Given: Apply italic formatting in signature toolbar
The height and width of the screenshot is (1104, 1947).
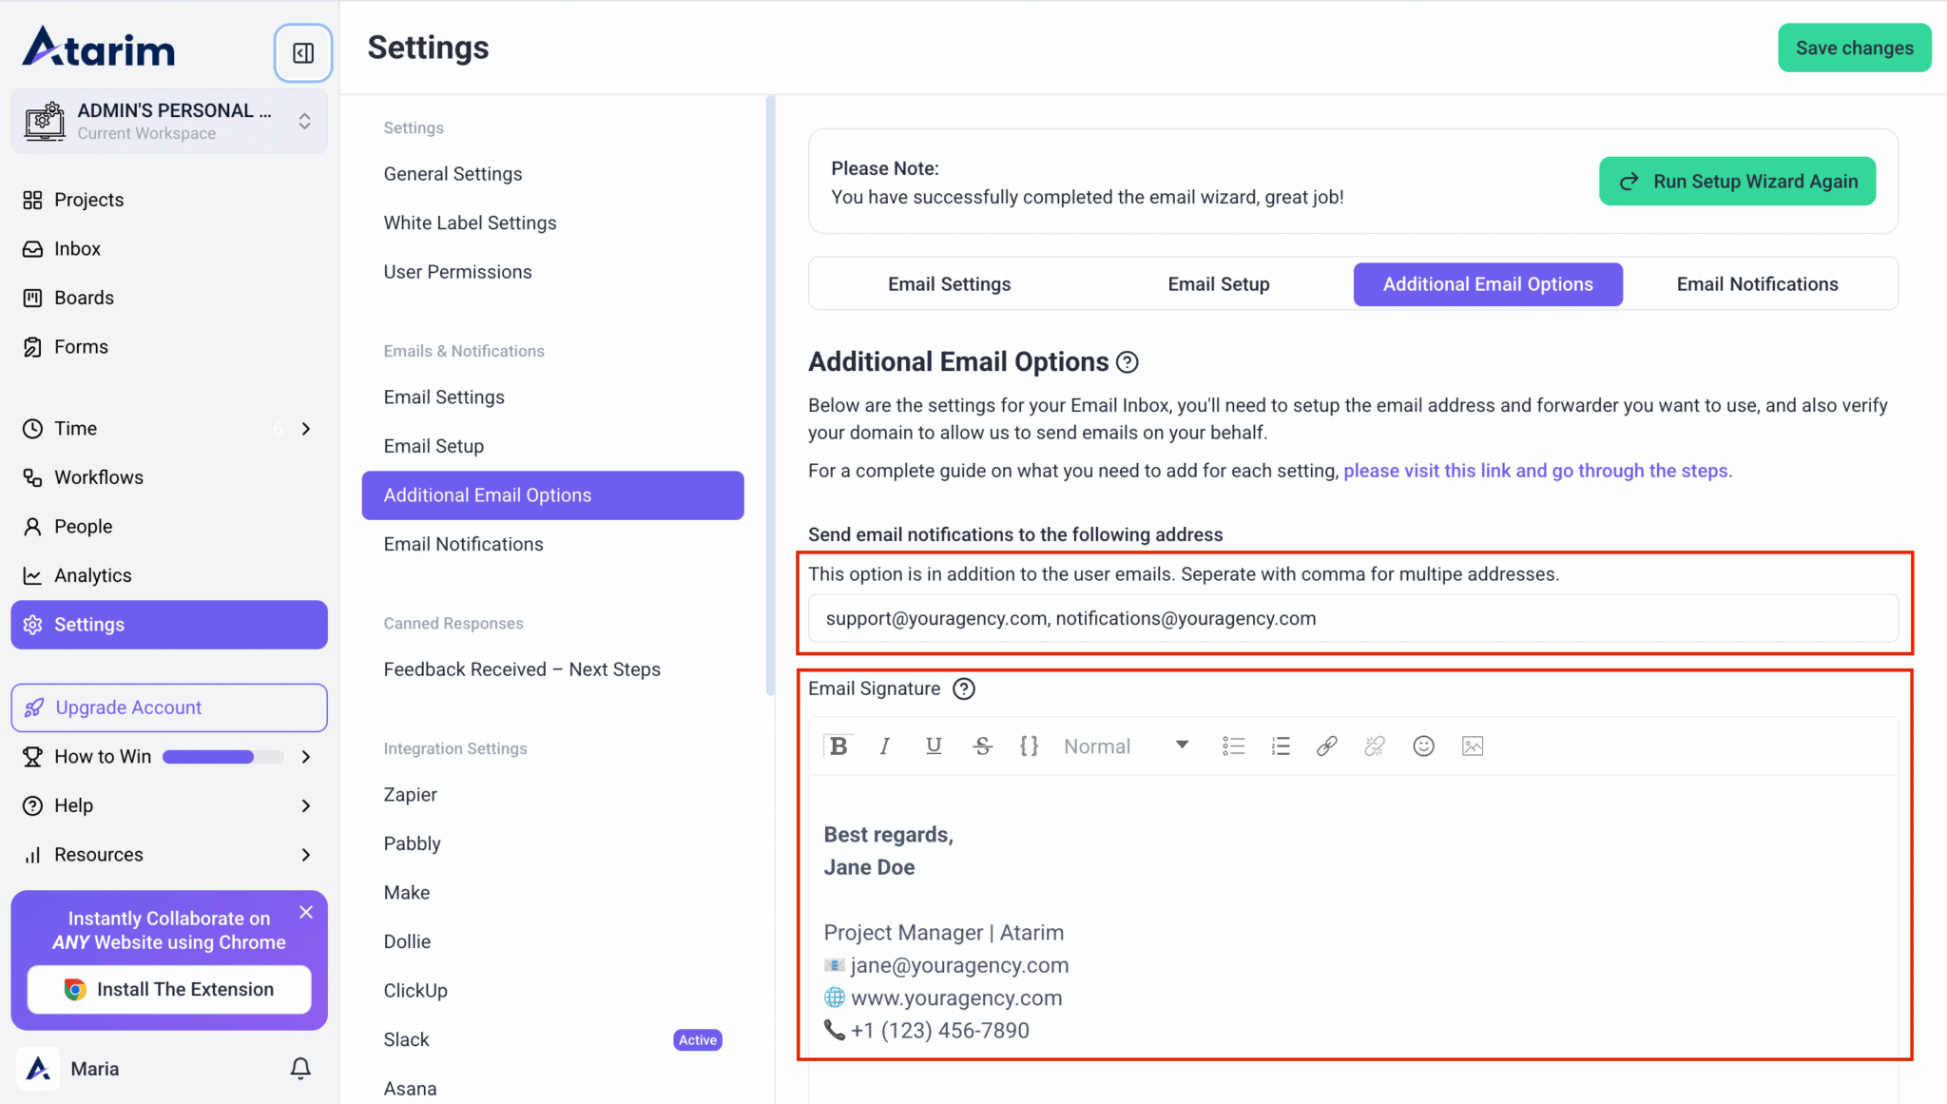Looking at the screenshot, I should 885,746.
